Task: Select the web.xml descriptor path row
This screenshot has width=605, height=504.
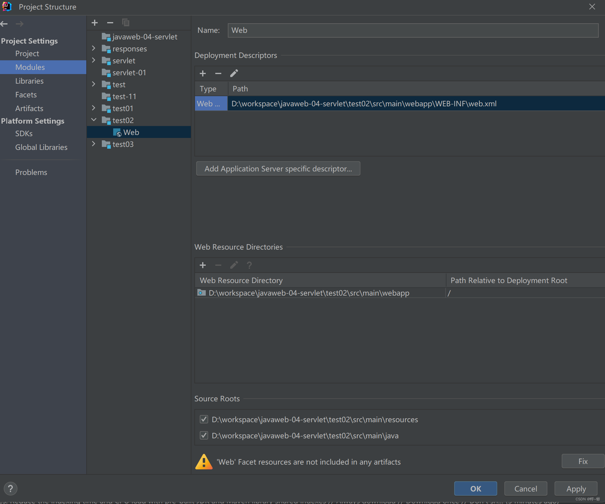Action: 364,104
